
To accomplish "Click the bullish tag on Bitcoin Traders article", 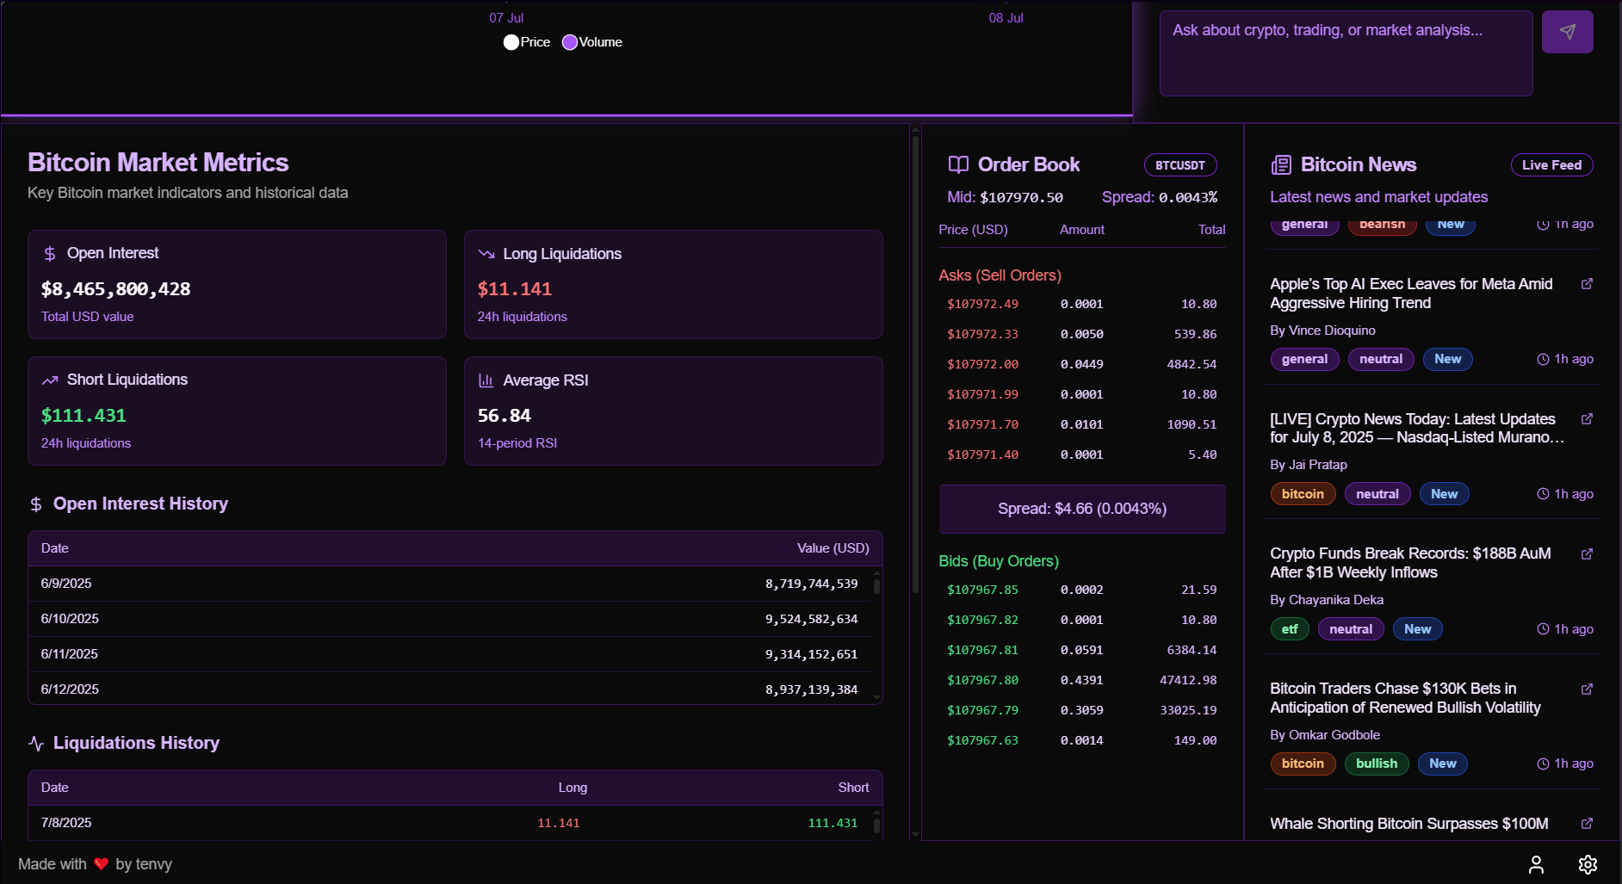I will (x=1377, y=763).
